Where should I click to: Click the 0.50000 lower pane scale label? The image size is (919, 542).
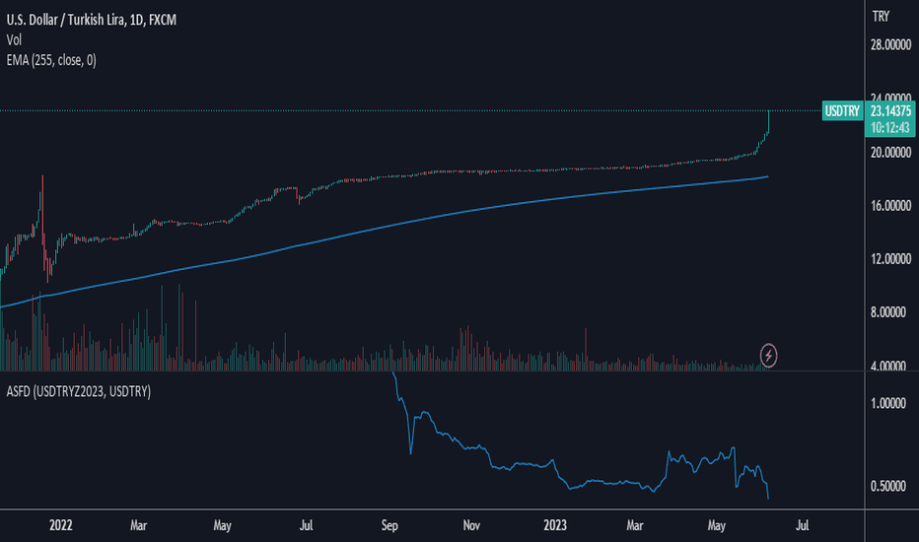[x=888, y=487]
